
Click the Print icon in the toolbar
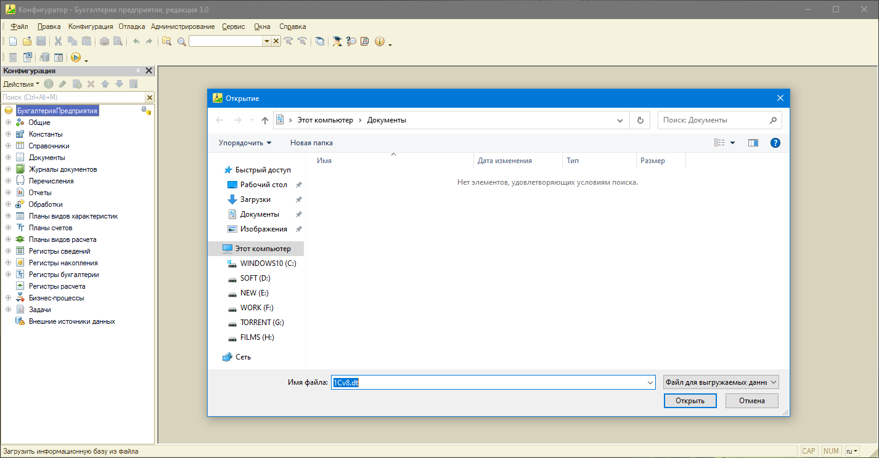point(104,41)
